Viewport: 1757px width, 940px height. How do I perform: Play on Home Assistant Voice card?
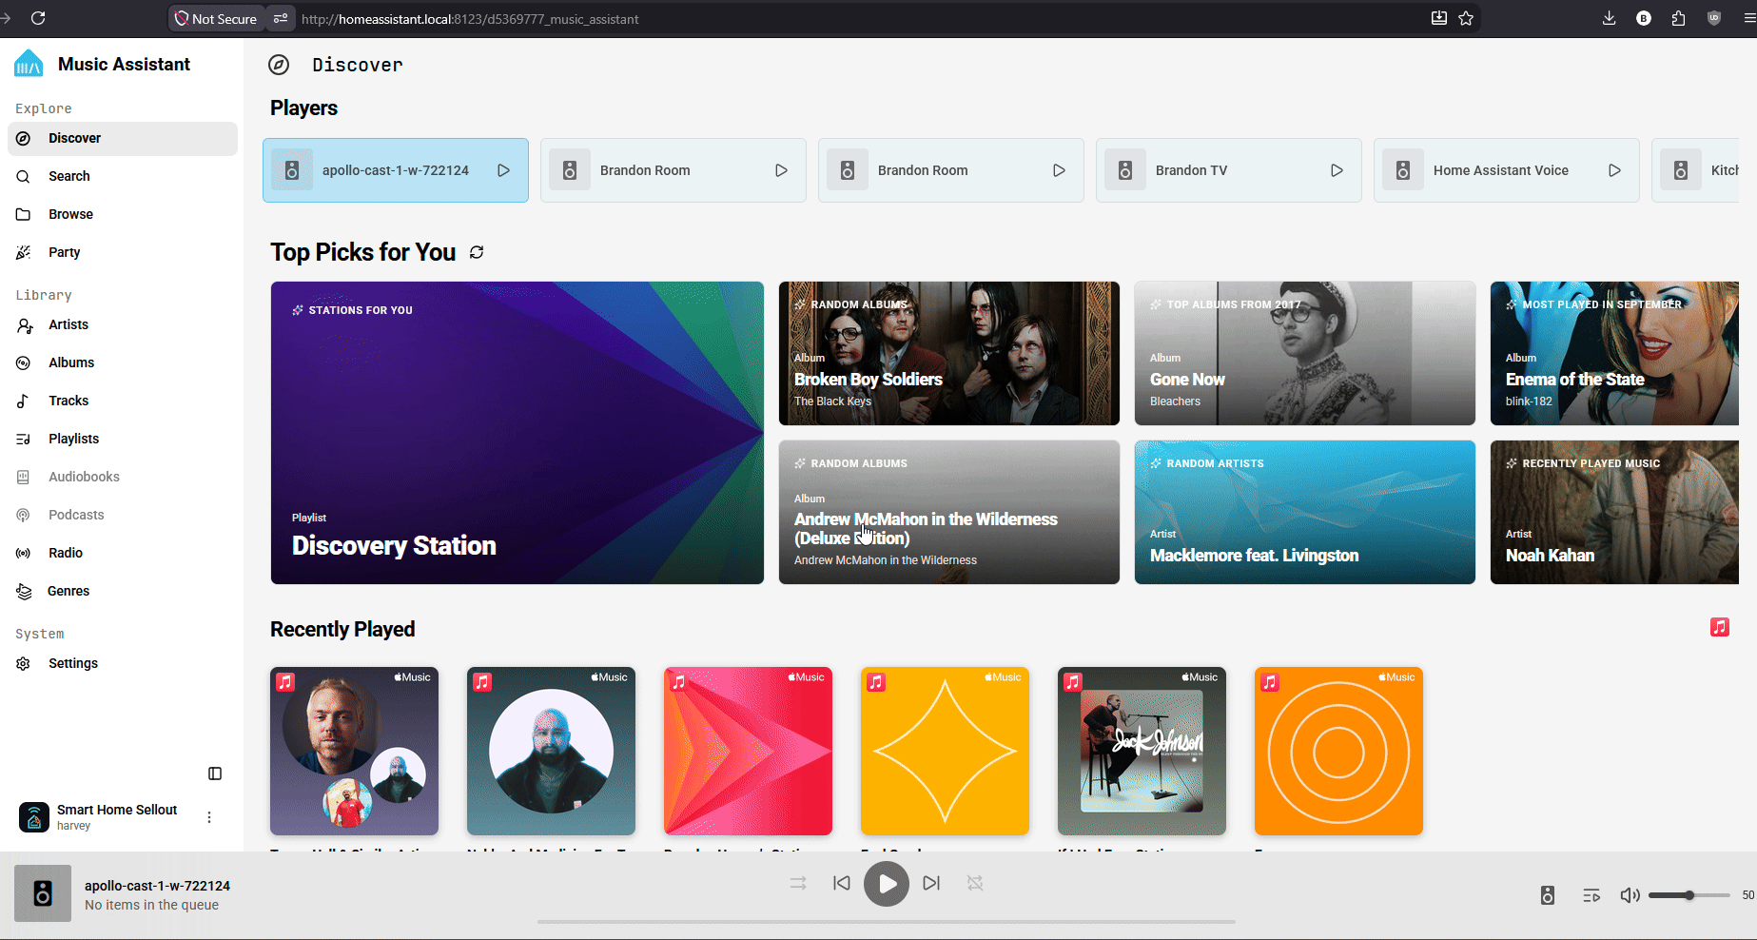click(1614, 170)
